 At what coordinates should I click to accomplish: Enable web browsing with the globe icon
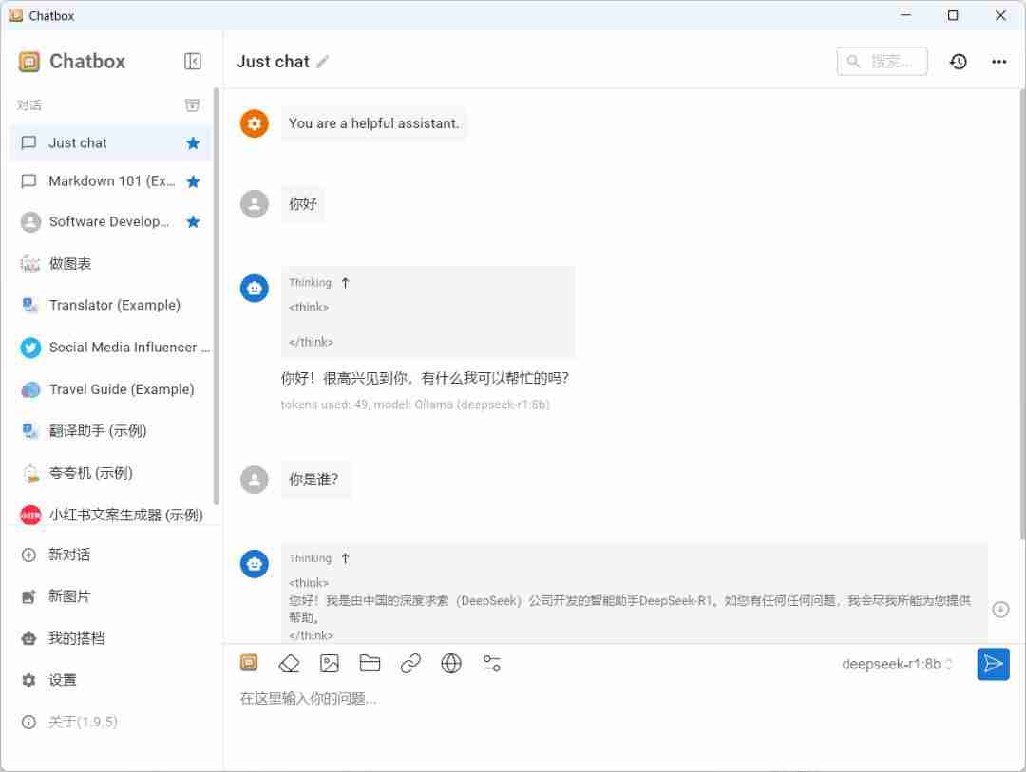point(450,663)
